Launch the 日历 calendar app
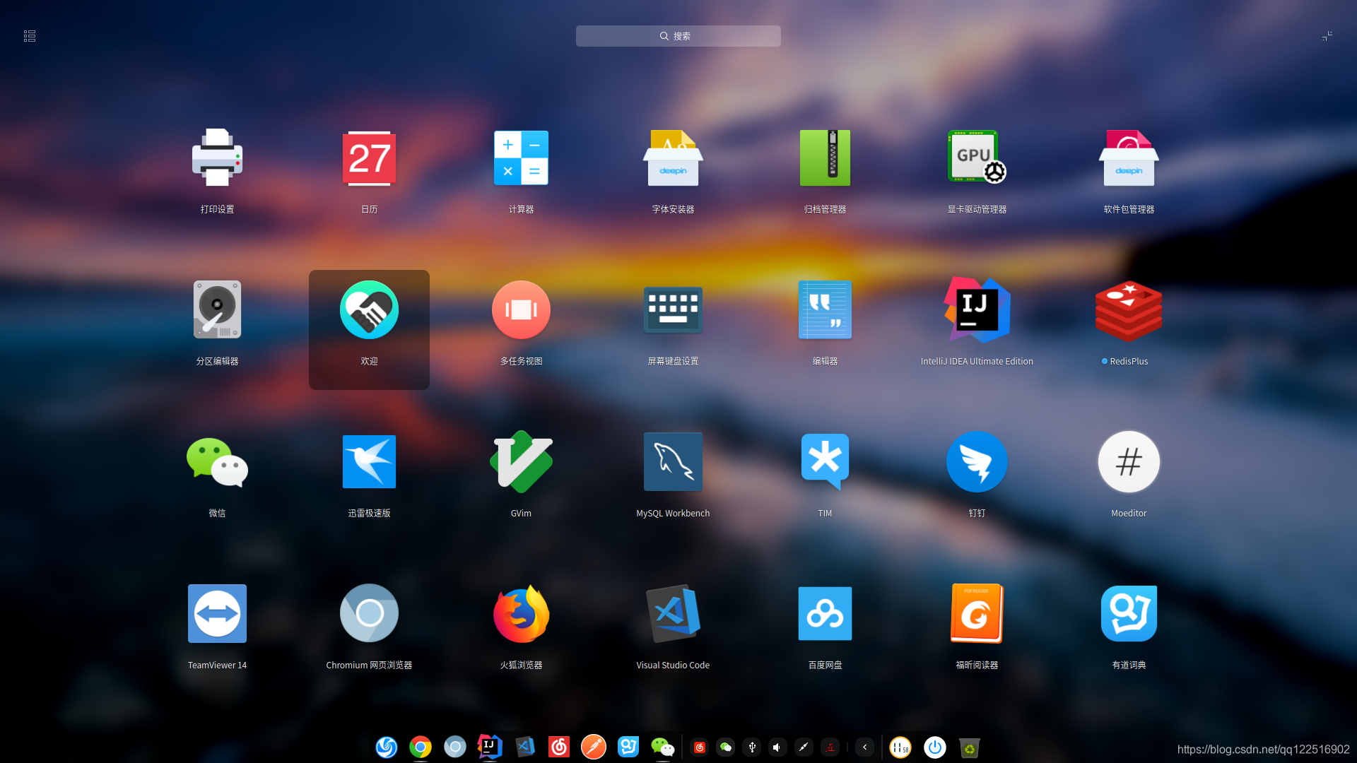The width and height of the screenshot is (1357, 763). pyautogui.click(x=369, y=158)
